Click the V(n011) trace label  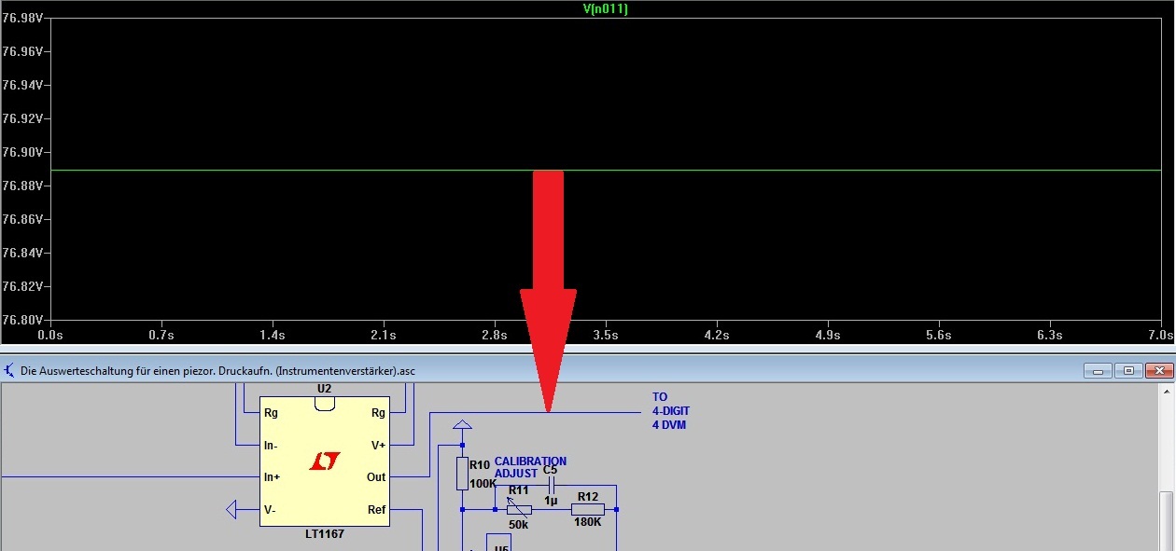pos(605,8)
